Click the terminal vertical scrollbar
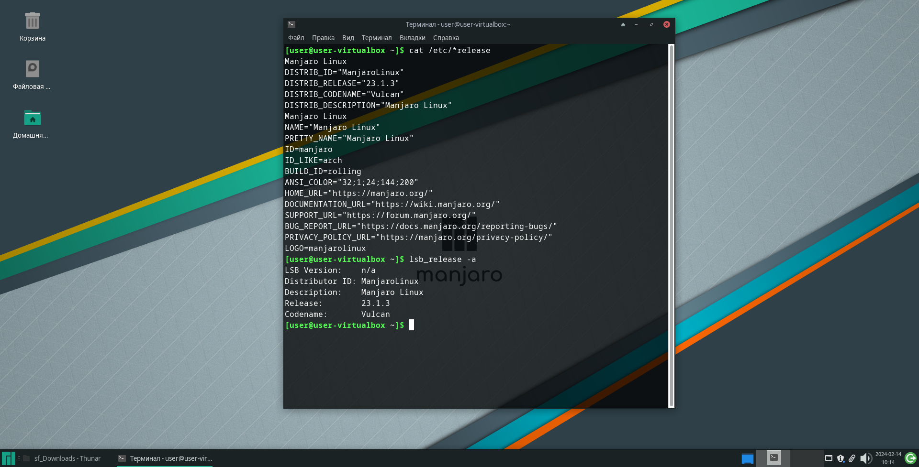The image size is (919, 467). click(671, 226)
